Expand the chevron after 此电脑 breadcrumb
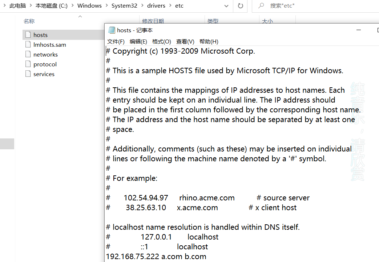379x262 pixels. coord(31,5)
